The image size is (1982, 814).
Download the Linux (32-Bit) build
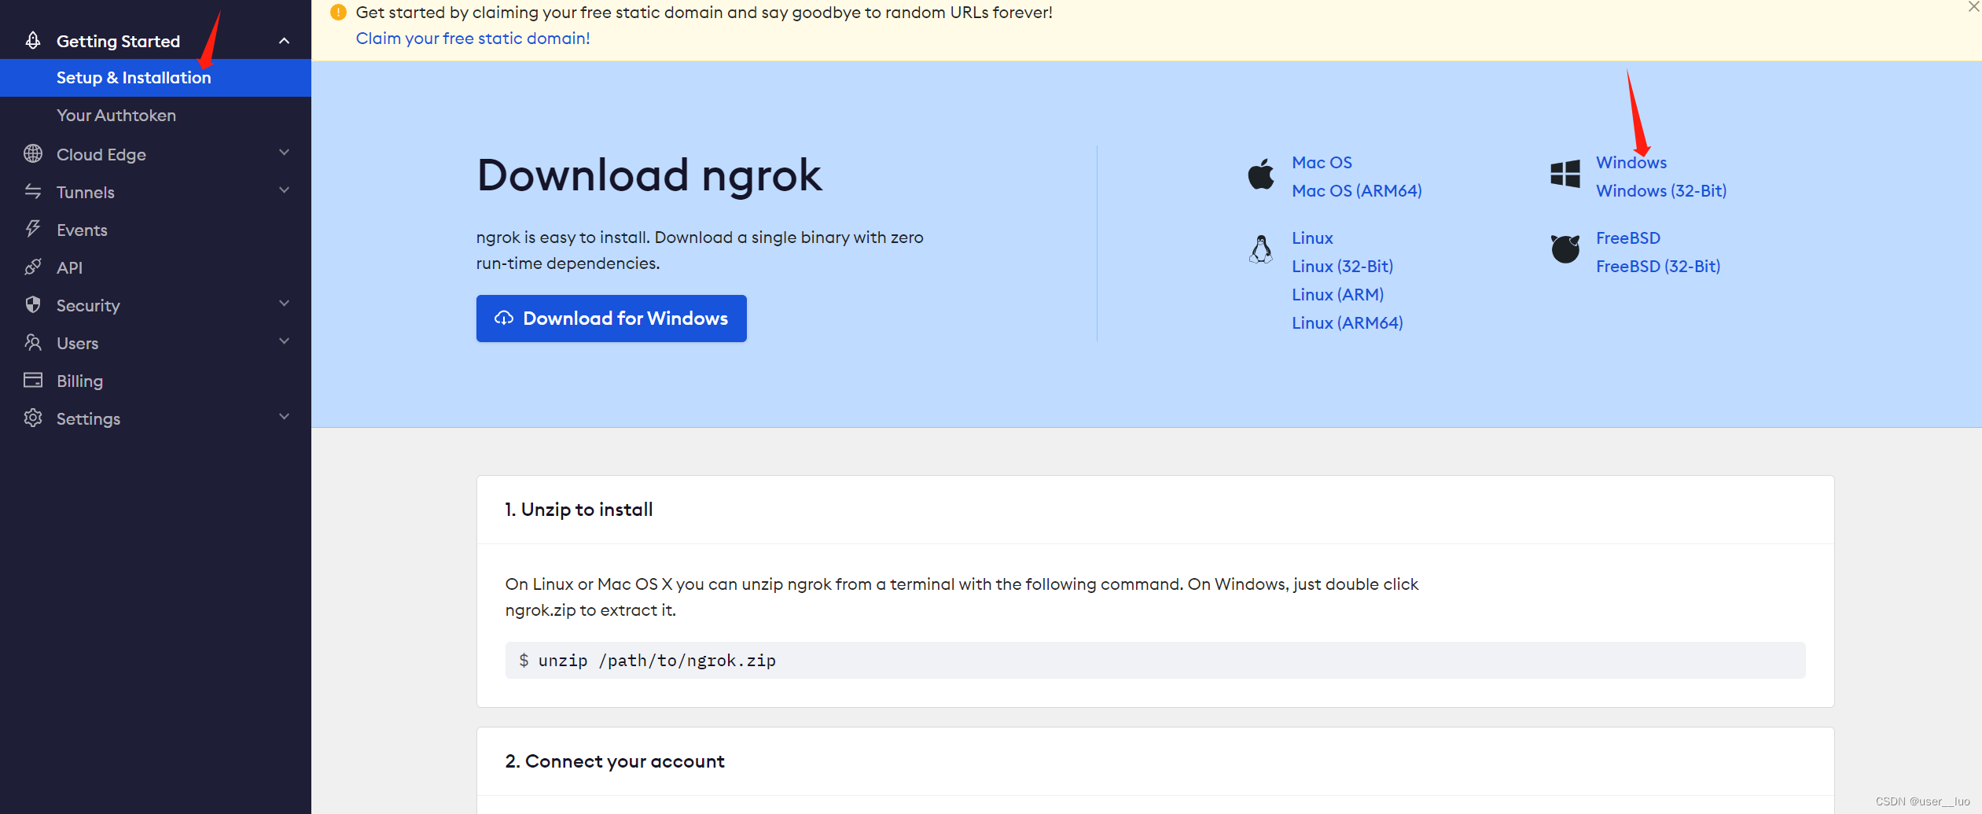1342,267
